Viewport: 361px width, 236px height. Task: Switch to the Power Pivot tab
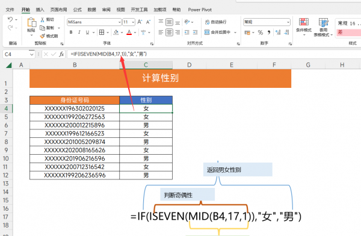point(200,10)
